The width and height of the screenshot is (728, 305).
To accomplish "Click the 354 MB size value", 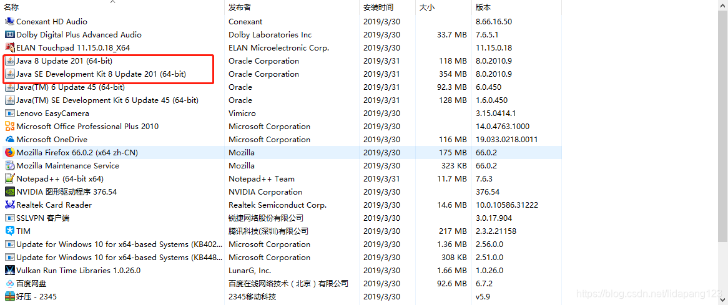I will [453, 74].
